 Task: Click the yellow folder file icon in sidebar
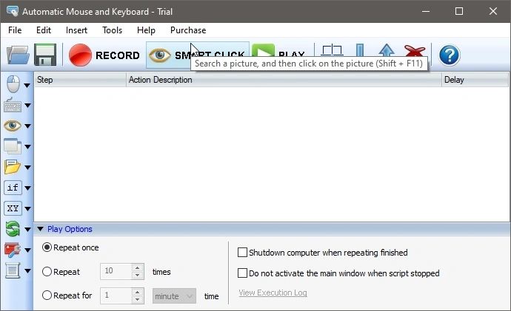pos(13,167)
